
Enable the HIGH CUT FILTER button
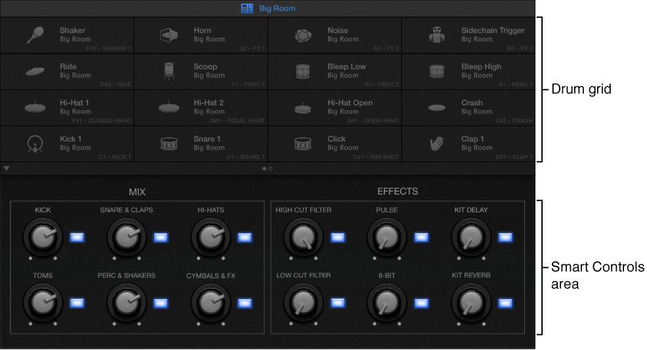pyautogui.click(x=337, y=237)
